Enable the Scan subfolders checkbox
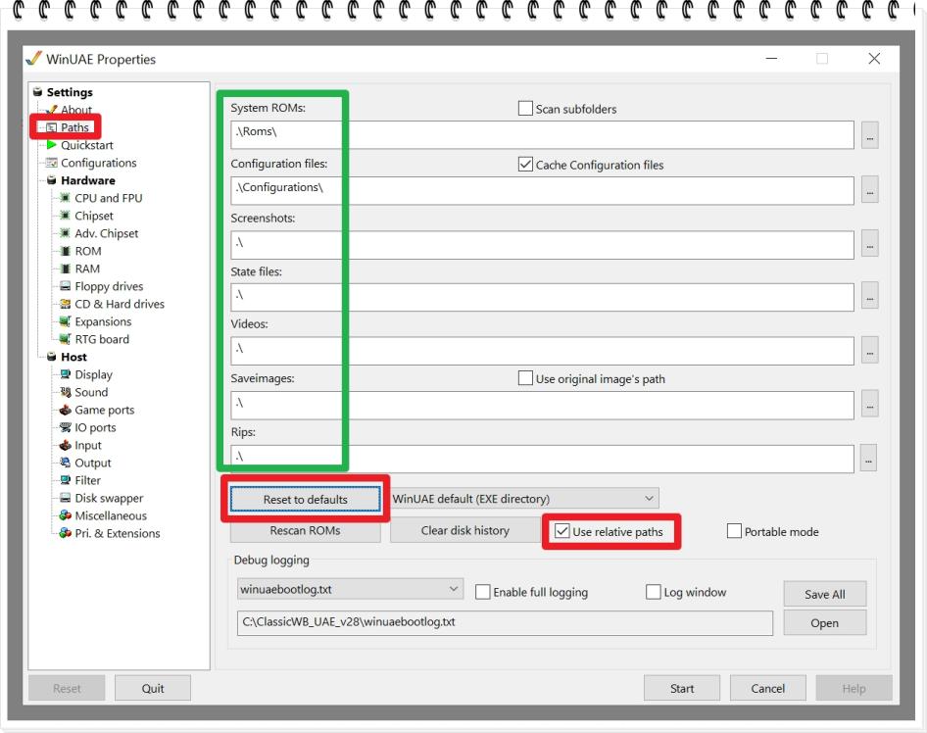Viewport: 927px width, 733px height. pos(525,109)
